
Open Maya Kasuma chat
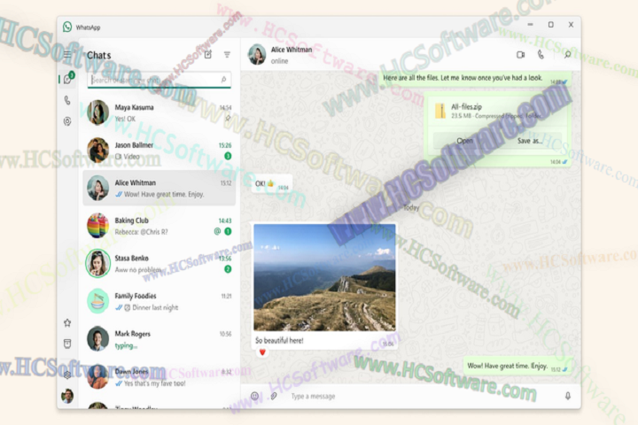coord(159,112)
